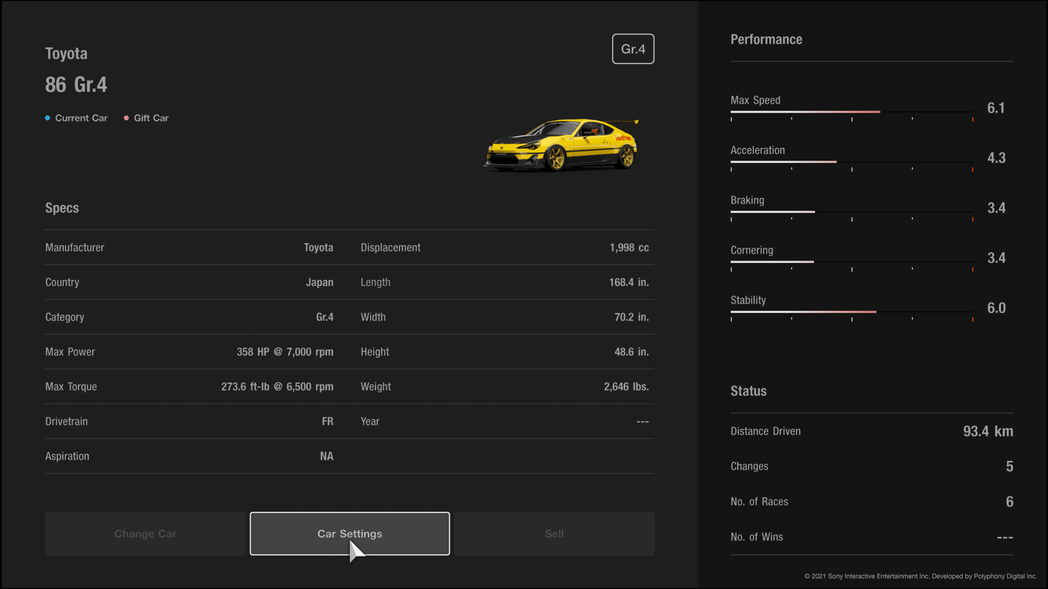1048x589 pixels.
Task: Click the Width value 70.2 in.
Action: [x=632, y=317]
